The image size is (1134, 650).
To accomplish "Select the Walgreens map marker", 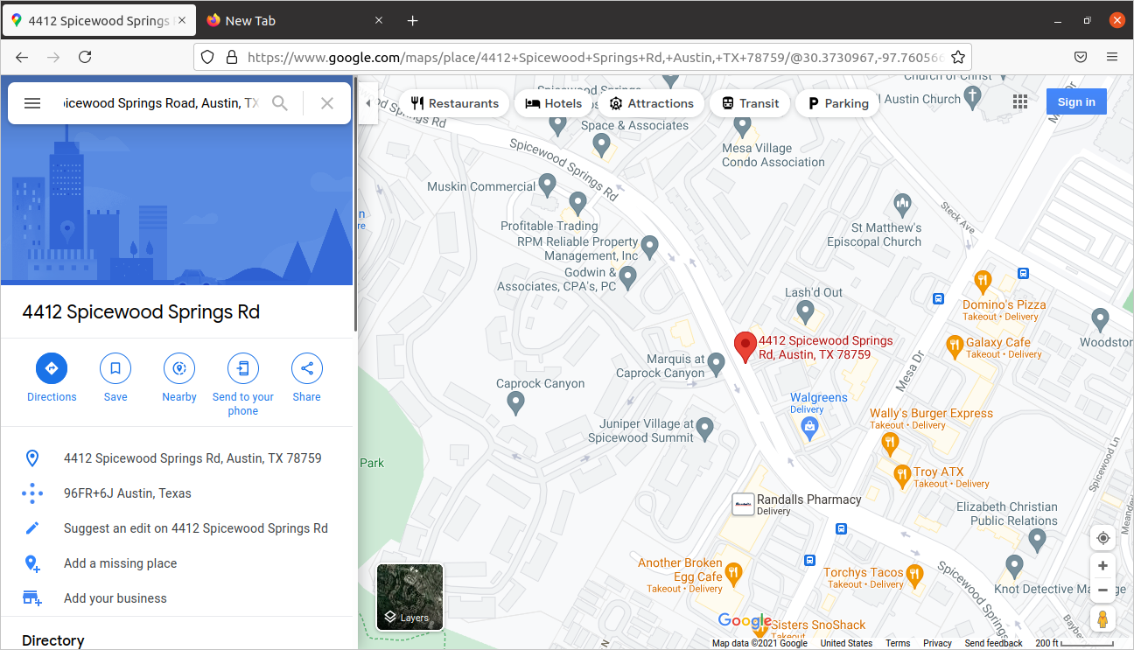I will [x=809, y=427].
